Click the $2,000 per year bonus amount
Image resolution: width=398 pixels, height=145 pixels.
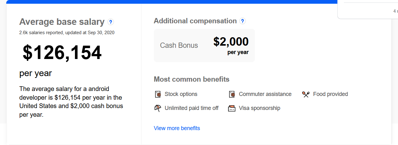click(x=231, y=42)
